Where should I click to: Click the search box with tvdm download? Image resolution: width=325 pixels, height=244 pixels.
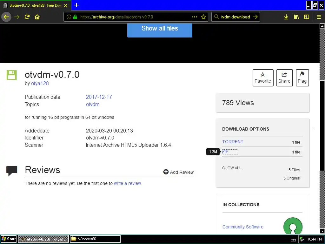[236, 17]
